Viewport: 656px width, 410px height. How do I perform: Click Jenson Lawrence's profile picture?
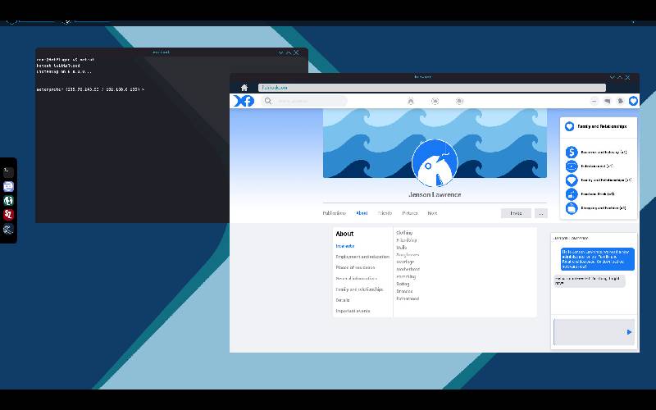click(x=435, y=163)
